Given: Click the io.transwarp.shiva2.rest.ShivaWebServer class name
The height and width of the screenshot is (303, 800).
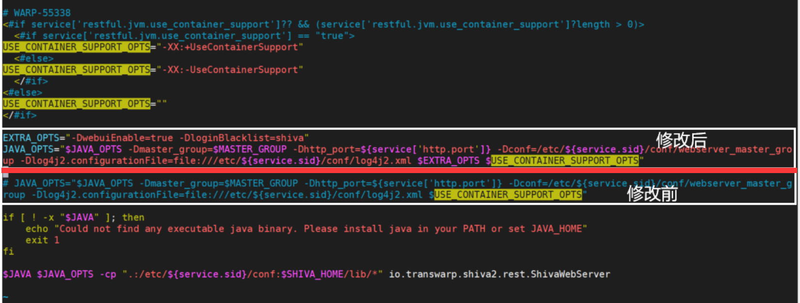Looking at the screenshot, I should point(499,274).
